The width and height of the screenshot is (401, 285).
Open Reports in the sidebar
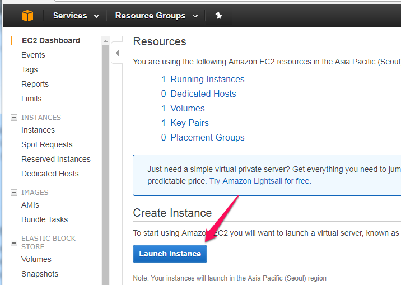coord(35,84)
